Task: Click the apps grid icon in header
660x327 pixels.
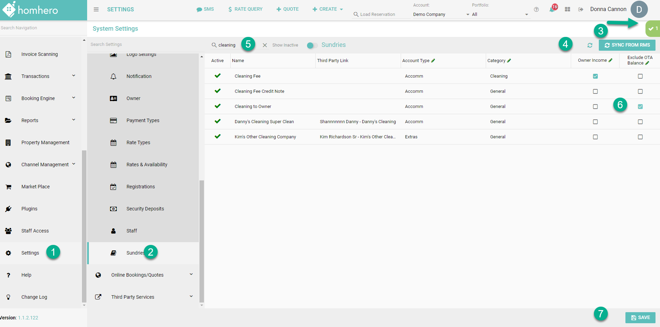Action: [x=567, y=9]
